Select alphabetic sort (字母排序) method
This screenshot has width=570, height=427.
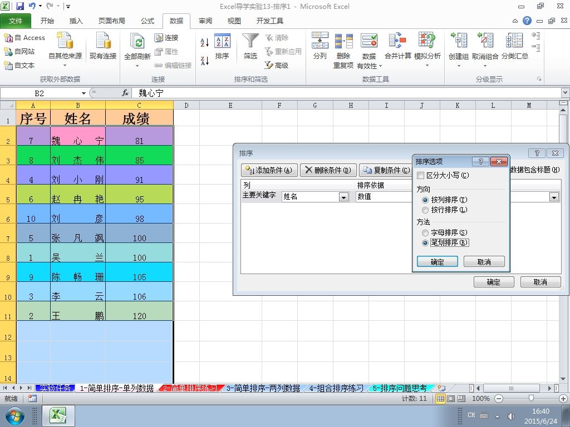click(x=425, y=233)
